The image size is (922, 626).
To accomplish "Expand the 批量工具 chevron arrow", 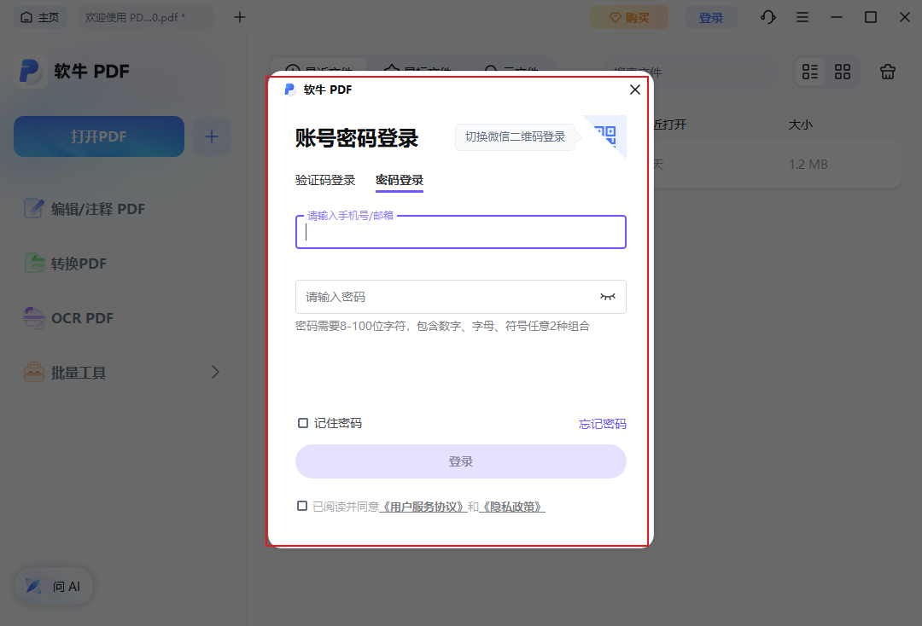I will (x=215, y=373).
